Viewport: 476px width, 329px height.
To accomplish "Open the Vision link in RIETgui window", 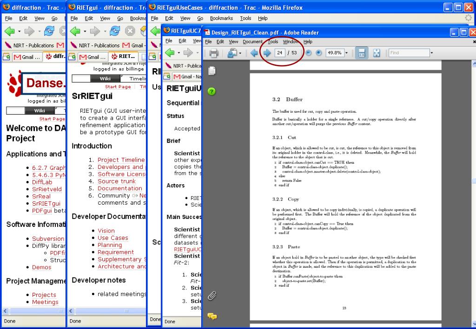I will pyautogui.click(x=106, y=231).
